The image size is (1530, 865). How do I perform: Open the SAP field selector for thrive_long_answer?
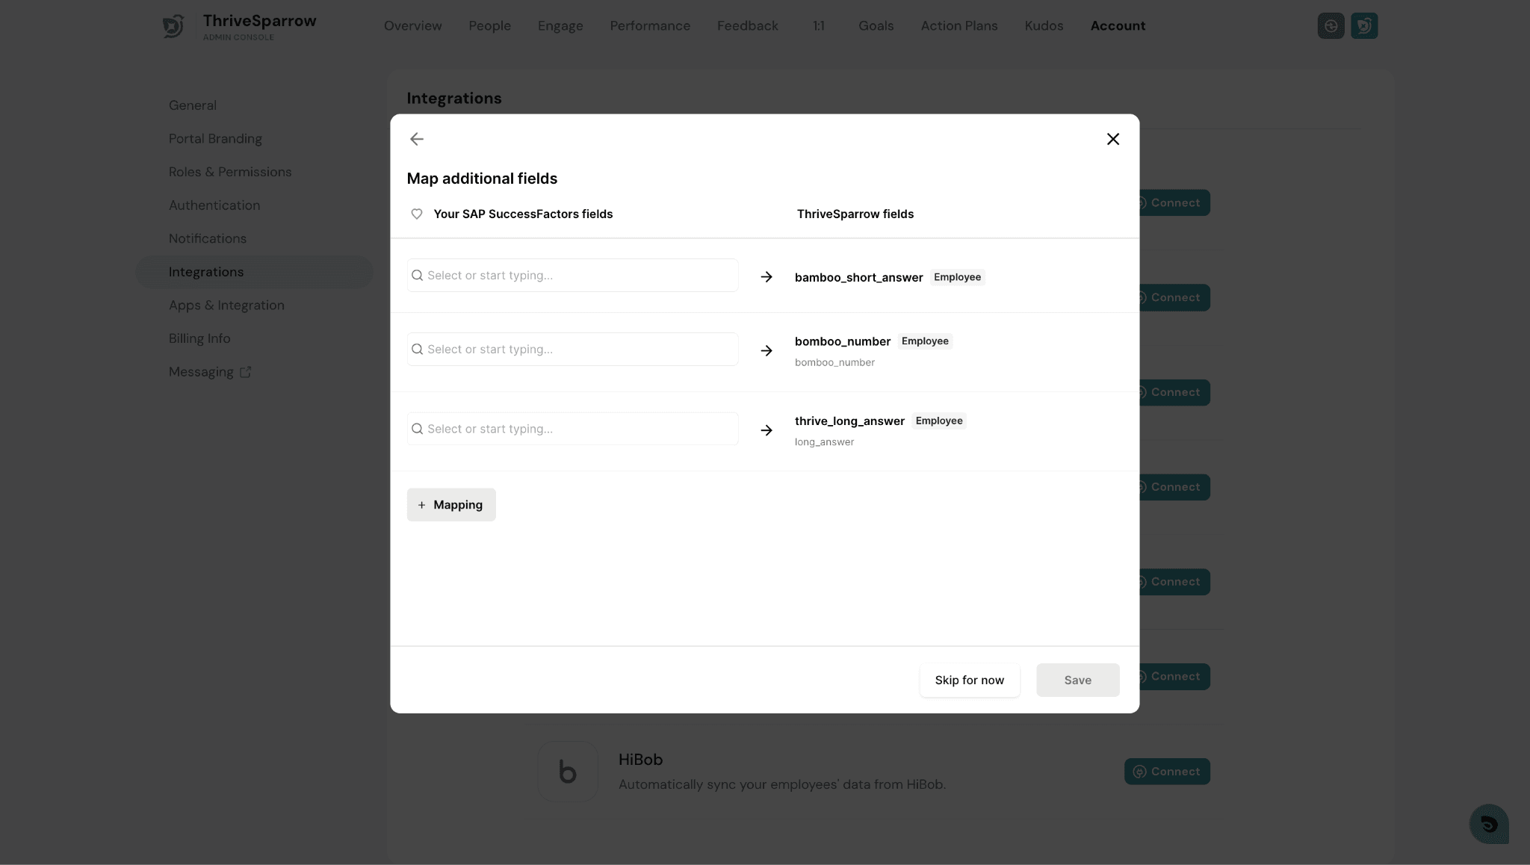[573, 429]
